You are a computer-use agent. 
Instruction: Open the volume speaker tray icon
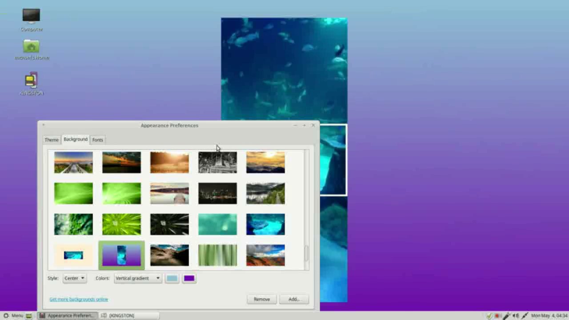516,316
